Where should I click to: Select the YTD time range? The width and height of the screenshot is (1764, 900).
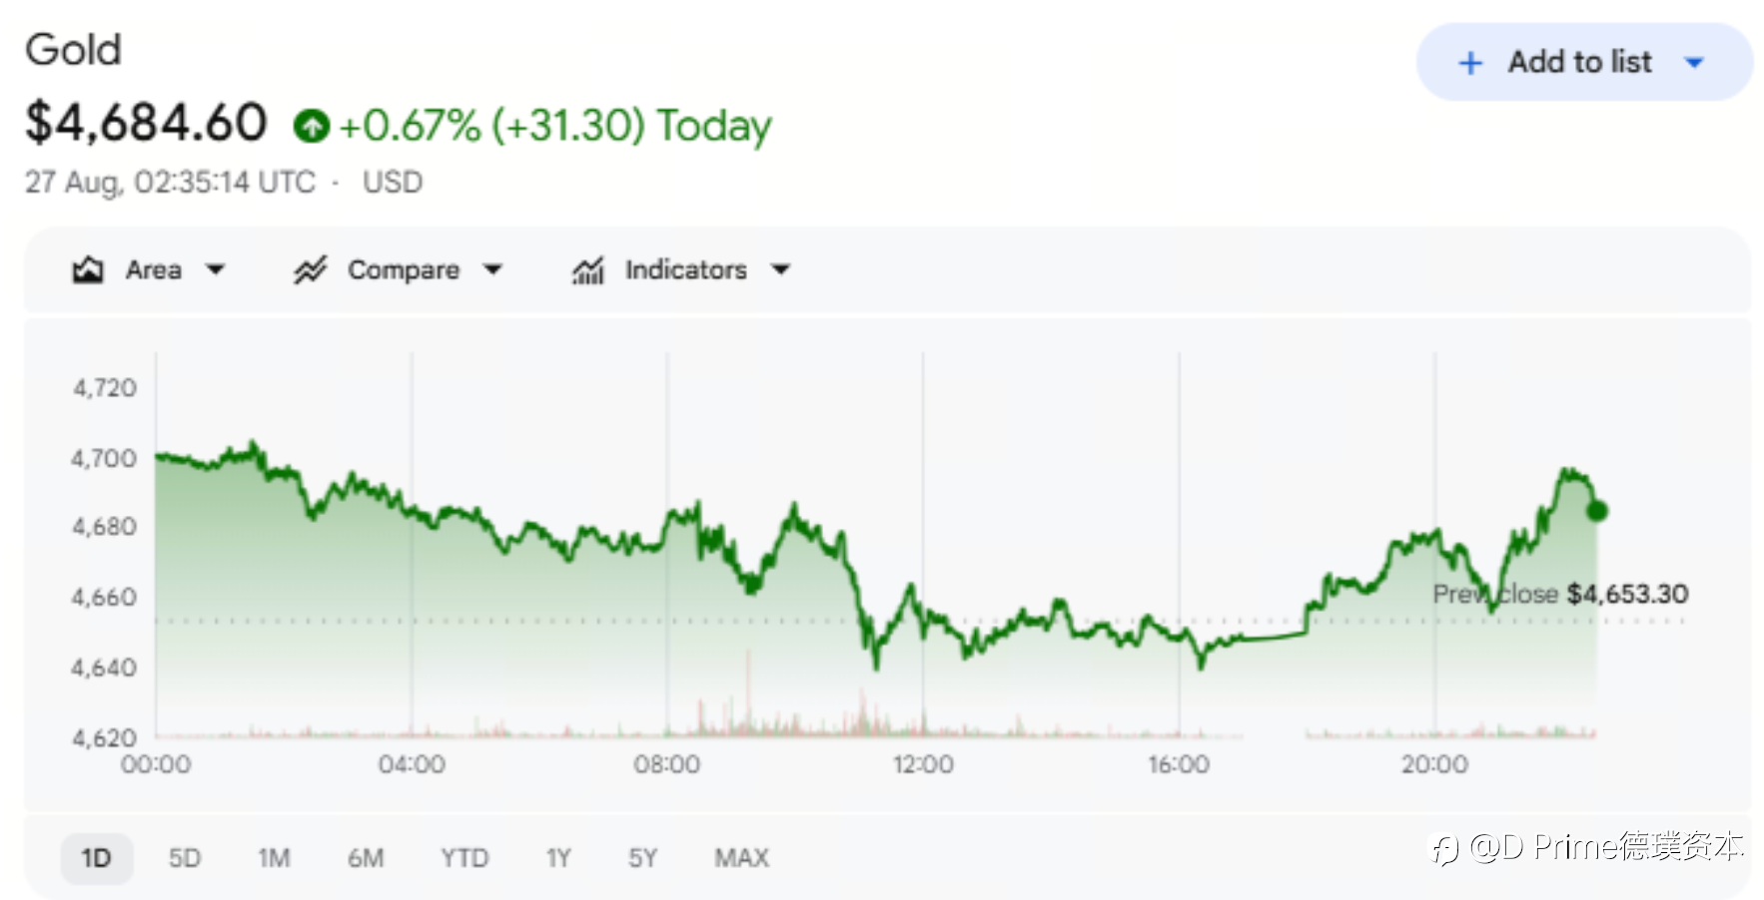(464, 858)
